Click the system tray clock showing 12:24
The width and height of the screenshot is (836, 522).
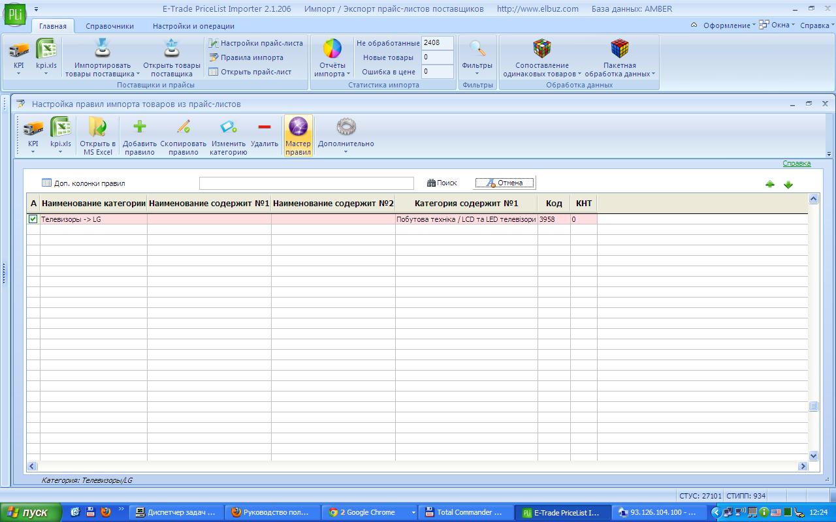pyautogui.click(x=818, y=512)
